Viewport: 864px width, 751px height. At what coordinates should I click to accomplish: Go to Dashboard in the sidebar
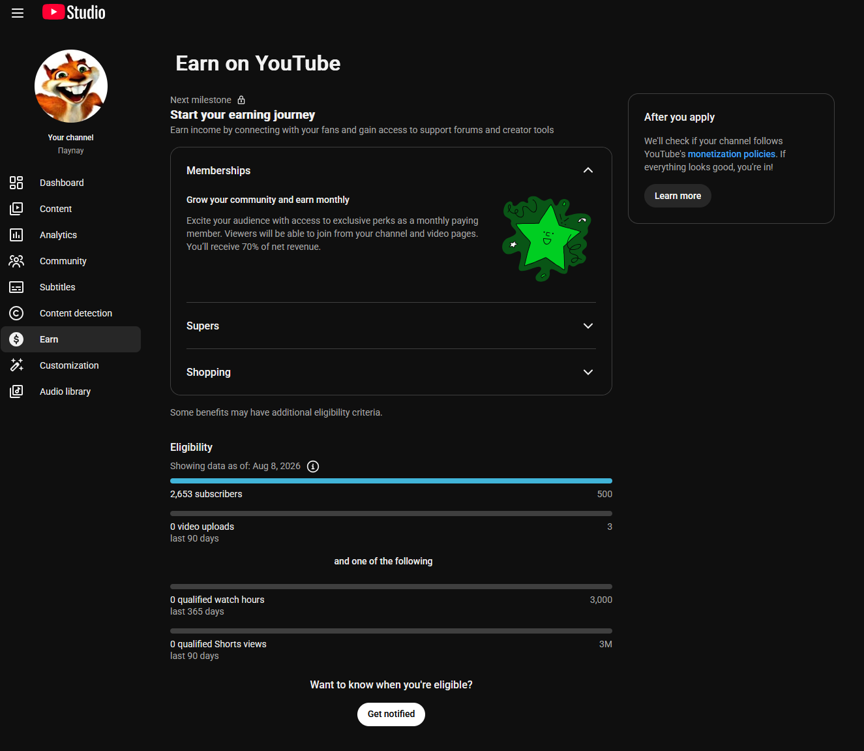click(70, 183)
